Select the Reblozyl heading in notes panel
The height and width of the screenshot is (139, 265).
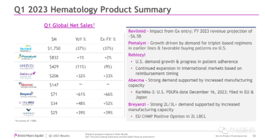click(137, 55)
